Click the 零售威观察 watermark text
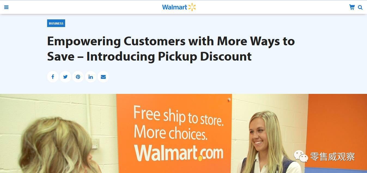 332,157
